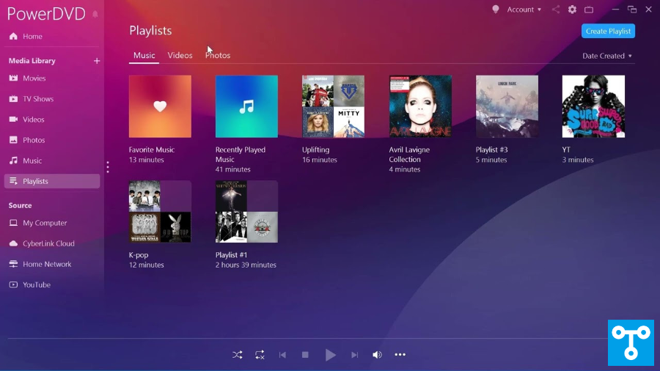
Task: Click the notification bell next to PowerDVD
Action: pyautogui.click(x=95, y=15)
